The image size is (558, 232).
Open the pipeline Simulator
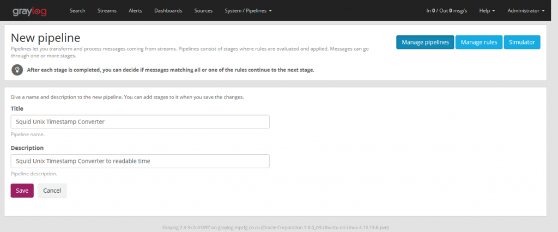[x=521, y=42]
